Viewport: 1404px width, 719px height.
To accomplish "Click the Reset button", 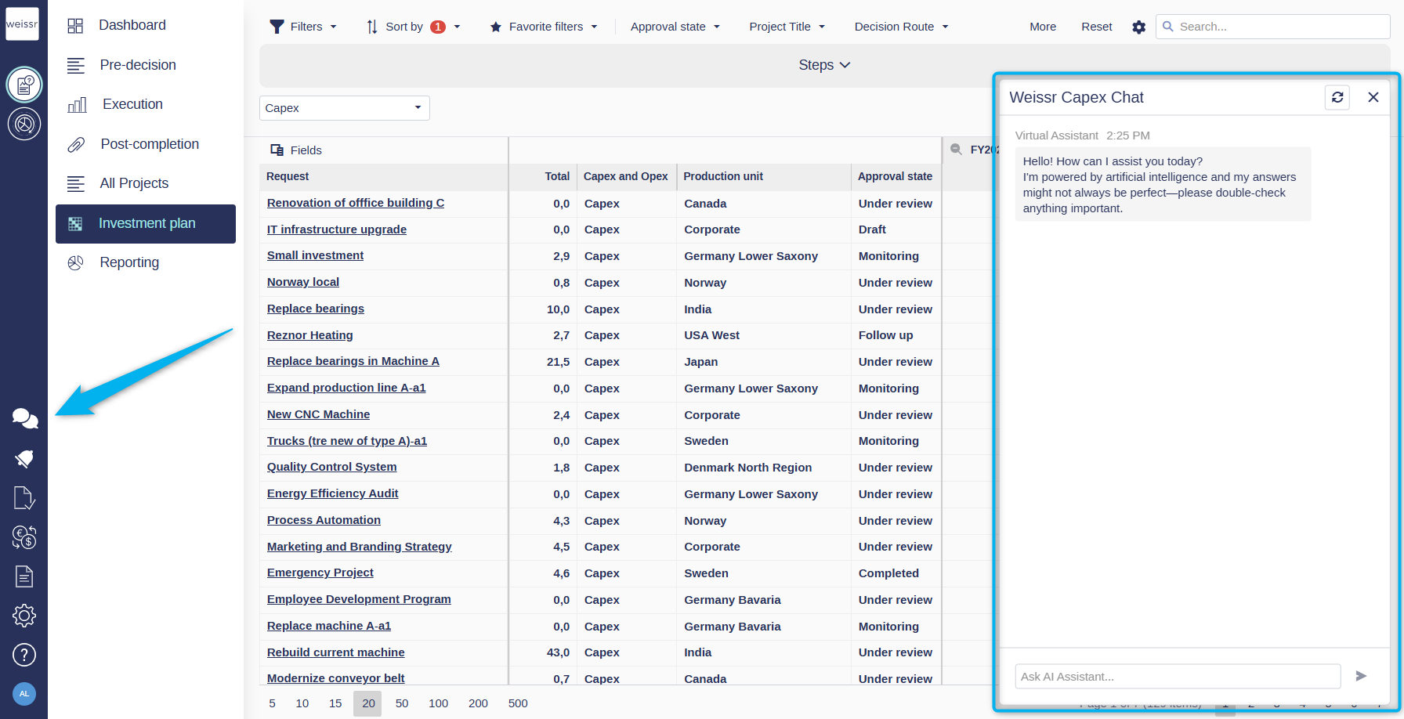I will [x=1097, y=27].
